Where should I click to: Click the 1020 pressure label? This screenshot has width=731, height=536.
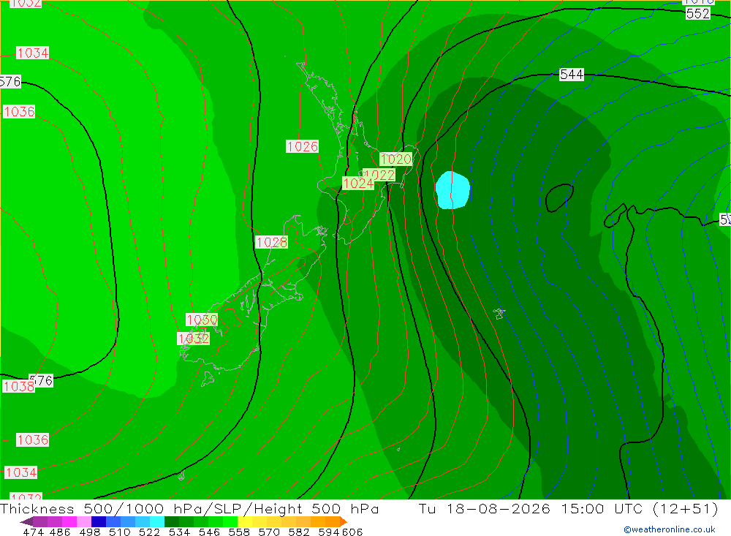pos(395,159)
